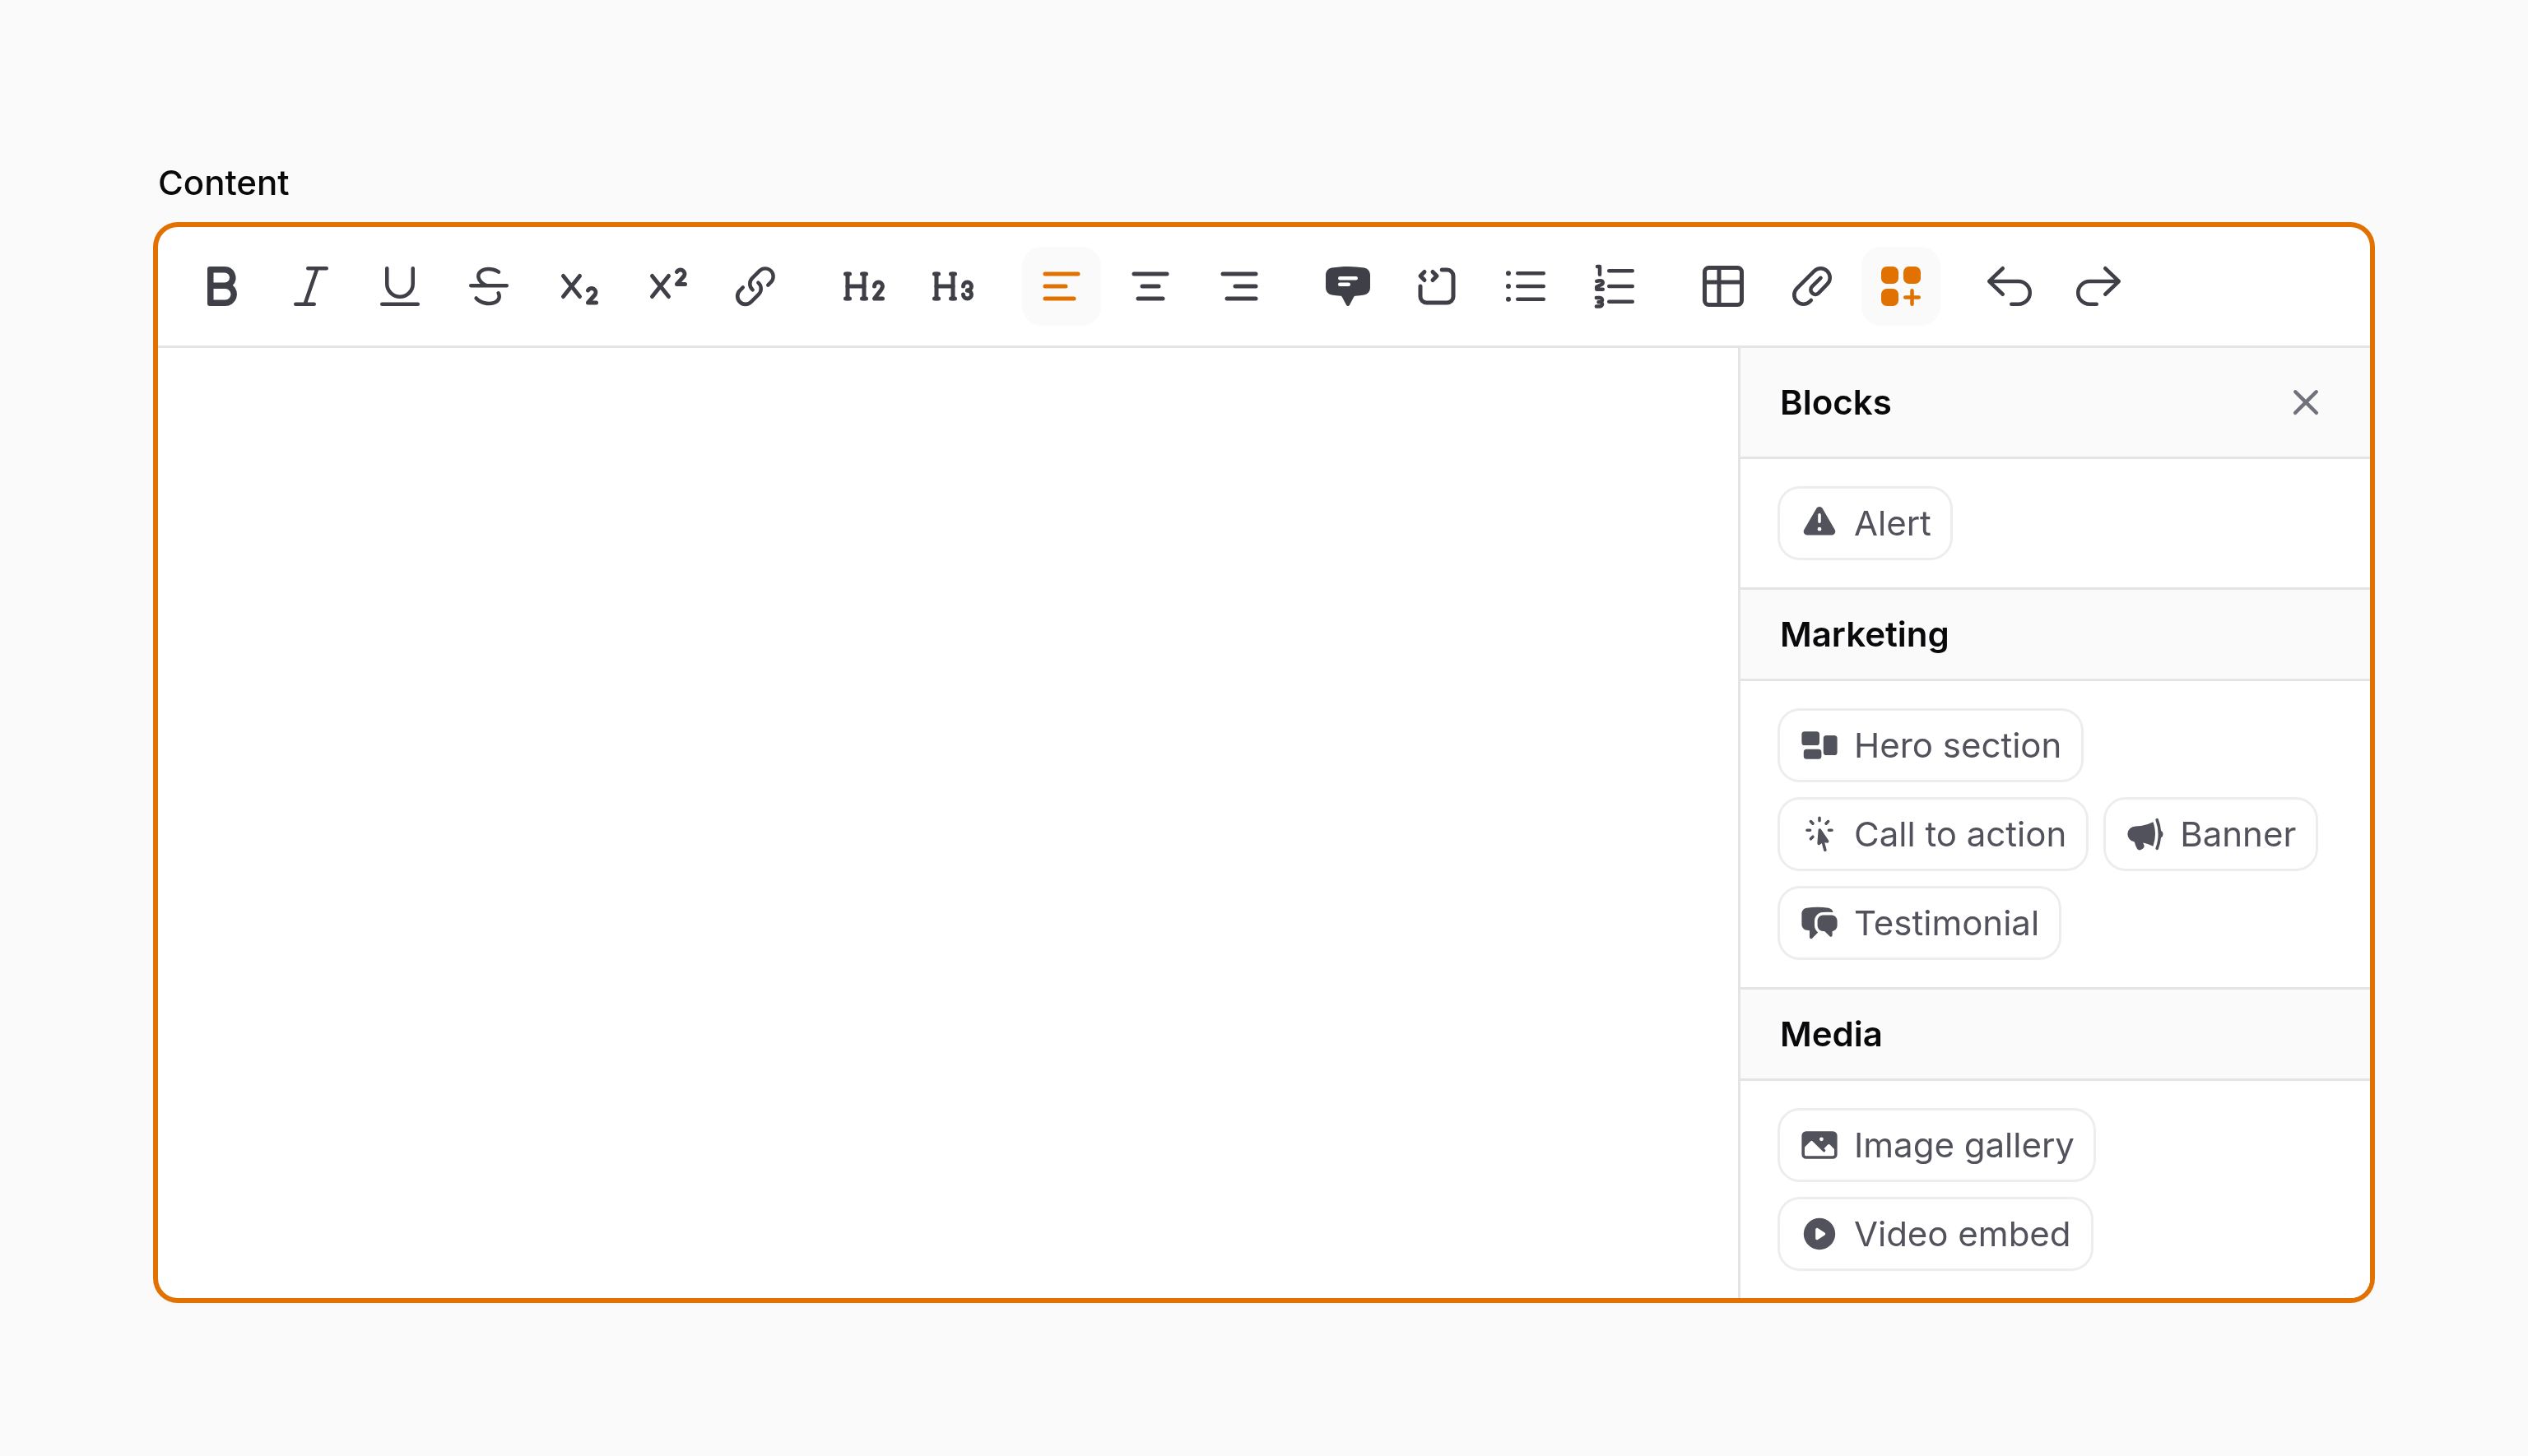
Task: Create a numbered list
Action: (x=1614, y=287)
